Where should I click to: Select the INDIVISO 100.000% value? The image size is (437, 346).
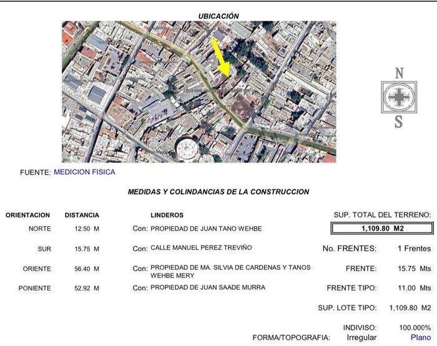[x=415, y=327]
